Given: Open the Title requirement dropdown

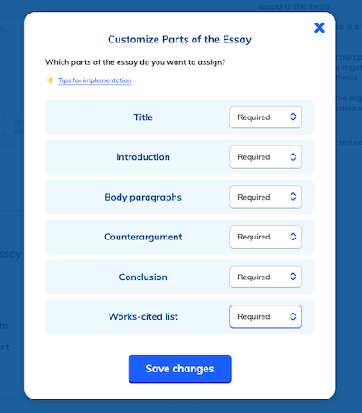Looking at the screenshot, I should (265, 117).
